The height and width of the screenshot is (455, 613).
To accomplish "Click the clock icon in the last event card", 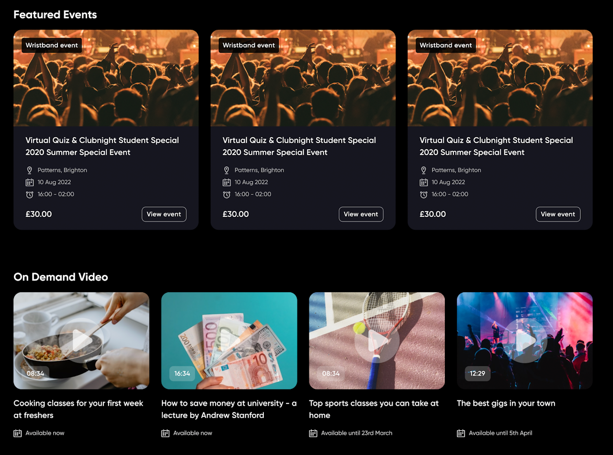I will [x=424, y=194].
